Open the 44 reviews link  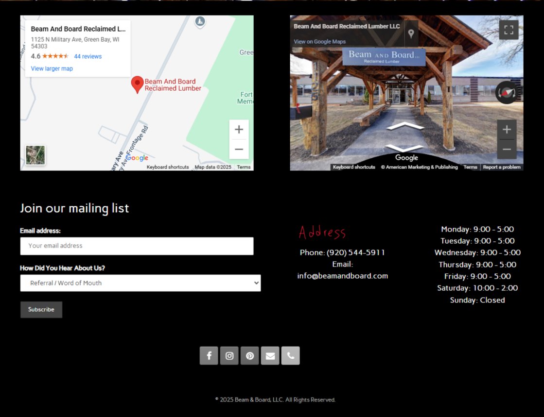[x=88, y=56]
